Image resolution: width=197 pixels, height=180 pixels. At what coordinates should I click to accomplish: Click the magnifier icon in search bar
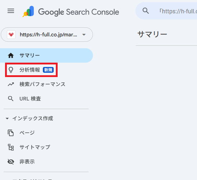(x=145, y=11)
